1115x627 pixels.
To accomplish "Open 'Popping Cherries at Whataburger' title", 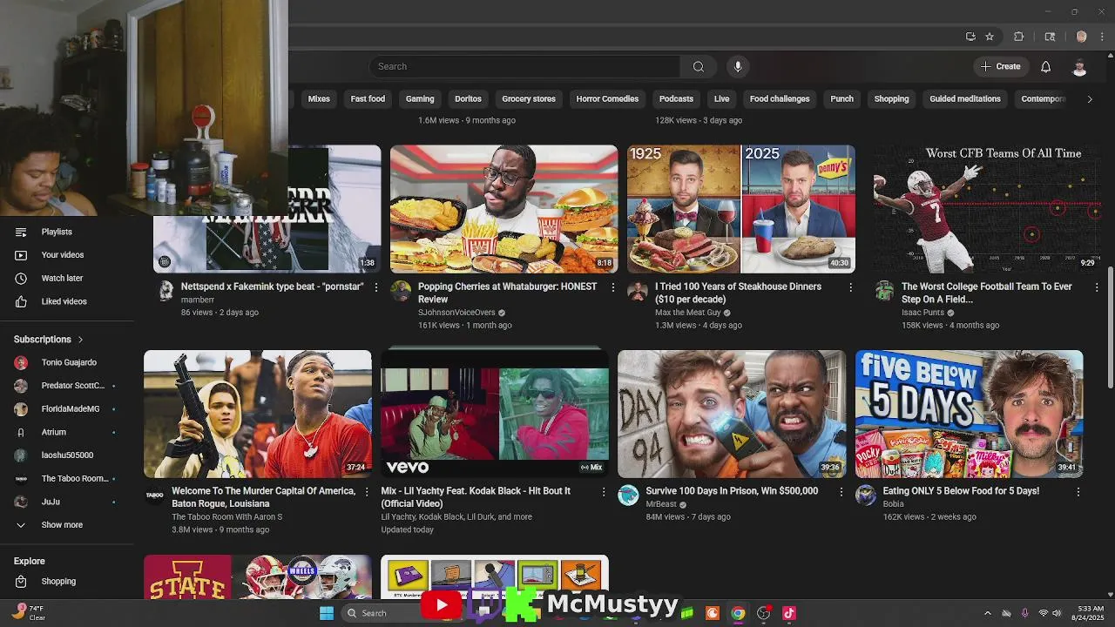I will tap(508, 293).
